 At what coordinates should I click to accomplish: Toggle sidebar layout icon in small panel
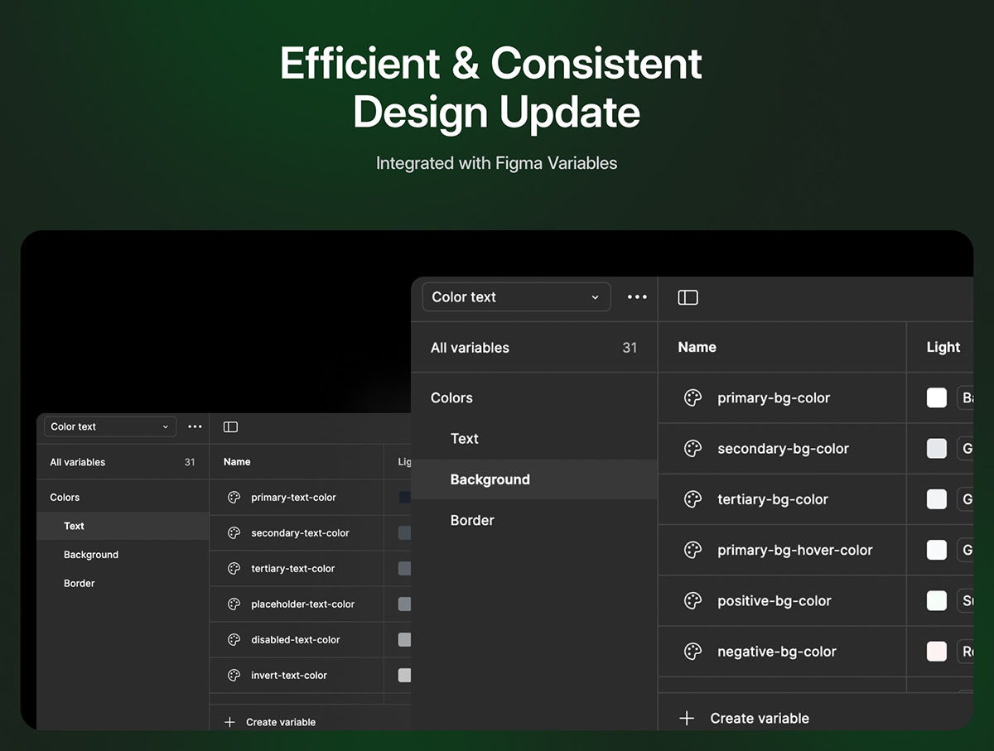point(230,426)
